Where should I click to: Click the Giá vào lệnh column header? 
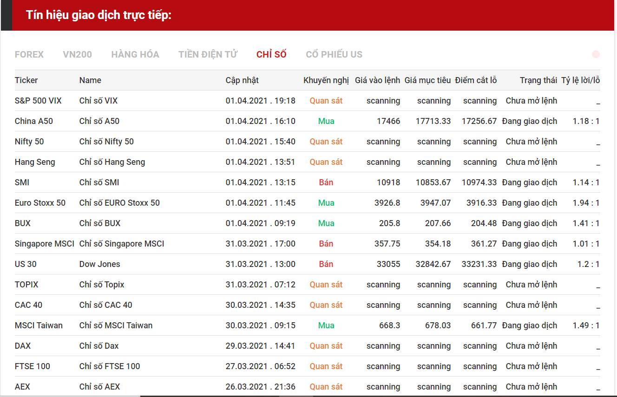coord(377,80)
